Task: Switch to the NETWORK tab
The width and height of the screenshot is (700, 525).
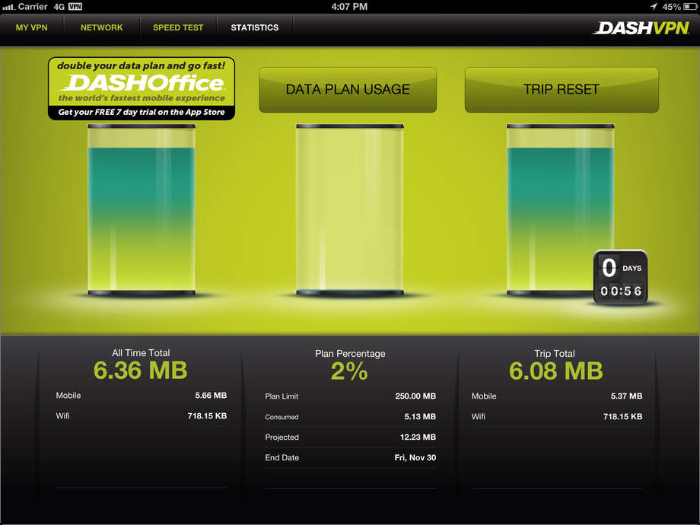Action: coord(102,27)
